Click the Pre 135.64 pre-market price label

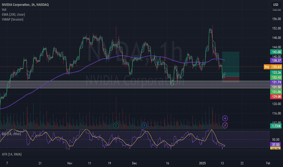[273, 67]
